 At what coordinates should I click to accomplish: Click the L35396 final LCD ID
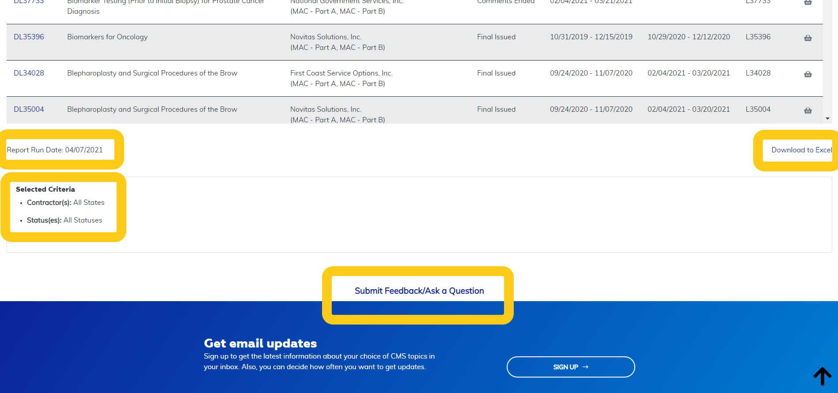(758, 37)
